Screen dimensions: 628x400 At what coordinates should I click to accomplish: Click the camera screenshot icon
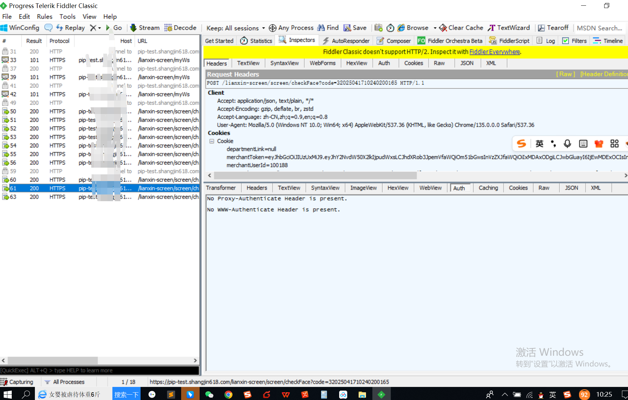click(x=378, y=28)
